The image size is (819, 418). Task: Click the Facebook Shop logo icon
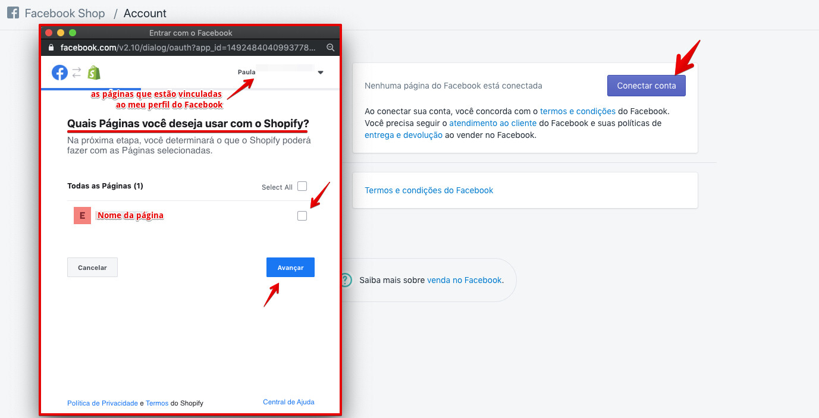[13, 13]
